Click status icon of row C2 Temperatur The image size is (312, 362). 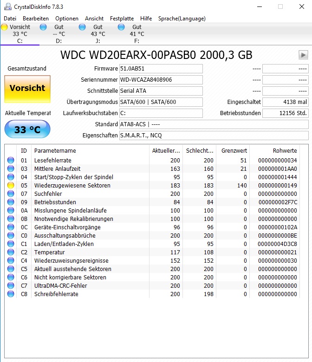coord(11,252)
